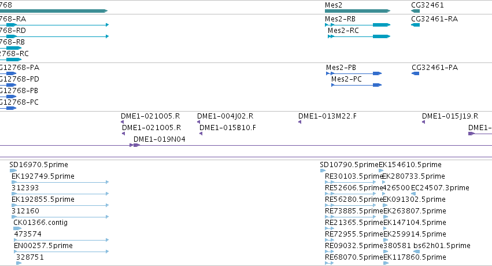The image size is (492, 266).
Task: Open the EK192749.5prime EST label
Action: tap(43, 176)
